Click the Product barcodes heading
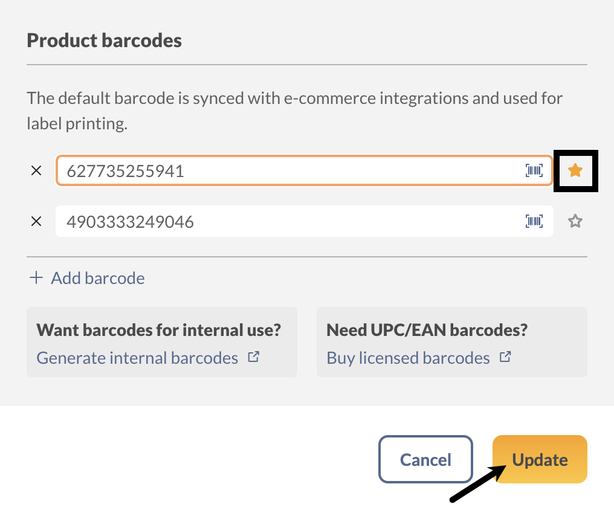Screen dimensions: 614x510 tap(103, 40)
